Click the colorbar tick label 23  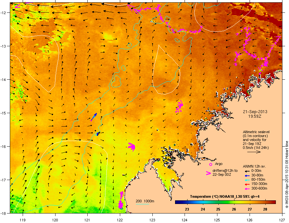[187, 209]
